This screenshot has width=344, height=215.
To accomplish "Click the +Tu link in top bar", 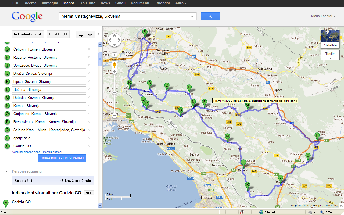I will click(x=15, y=3).
